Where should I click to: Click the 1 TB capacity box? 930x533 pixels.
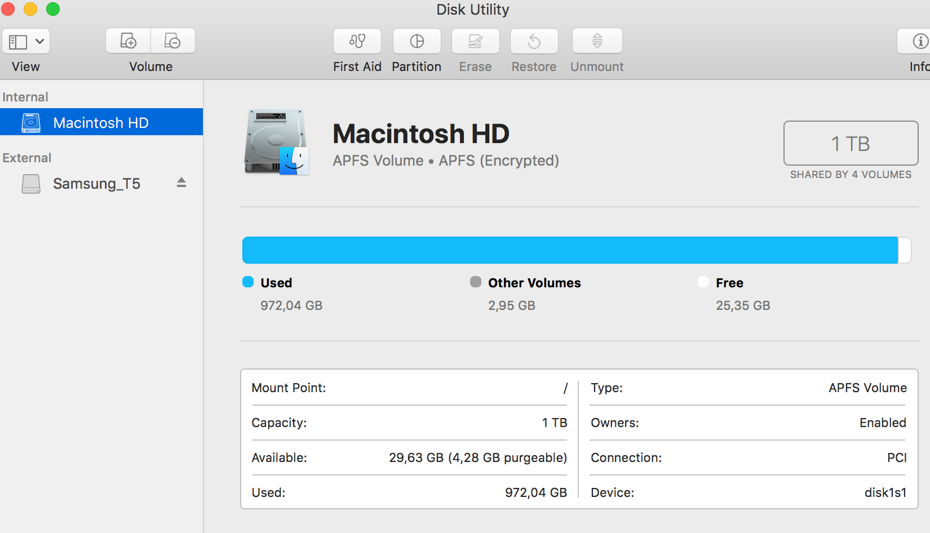[851, 144]
